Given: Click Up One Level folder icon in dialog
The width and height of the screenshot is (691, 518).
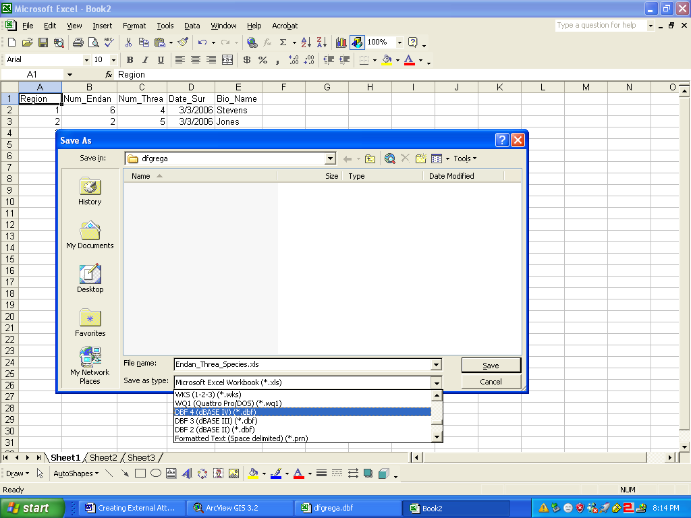Looking at the screenshot, I should point(370,159).
